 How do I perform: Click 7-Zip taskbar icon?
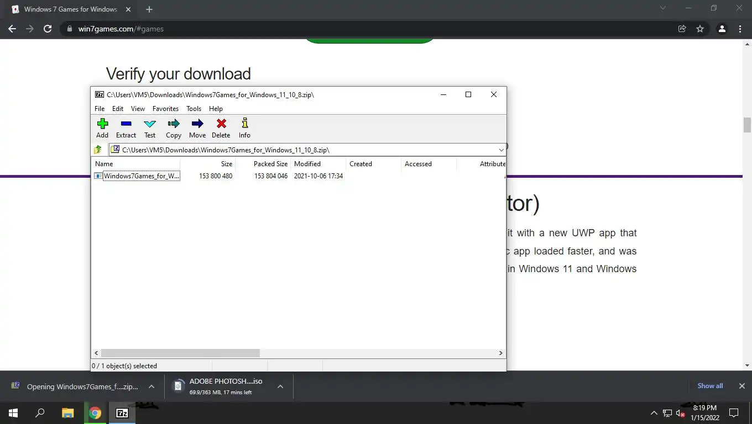pyautogui.click(x=122, y=413)
